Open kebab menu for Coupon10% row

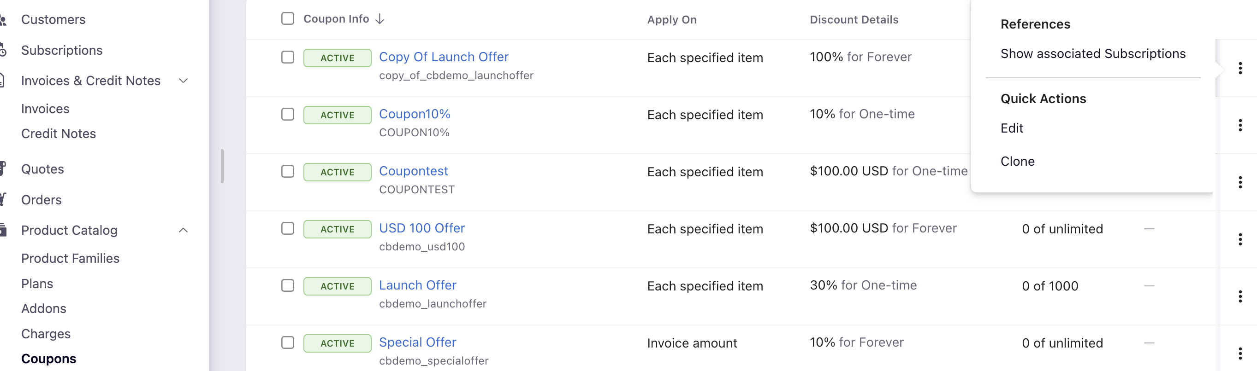1240,125
